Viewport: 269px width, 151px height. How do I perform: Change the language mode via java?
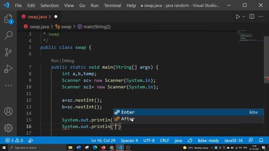178,141
